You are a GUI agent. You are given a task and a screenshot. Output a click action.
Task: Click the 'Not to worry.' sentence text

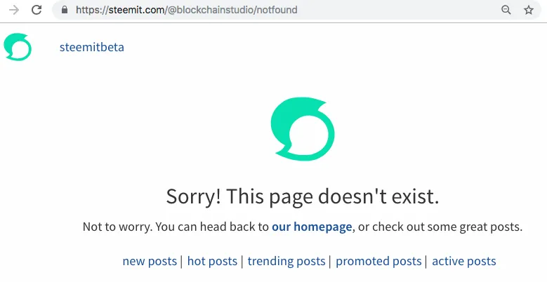coord(117,227)
